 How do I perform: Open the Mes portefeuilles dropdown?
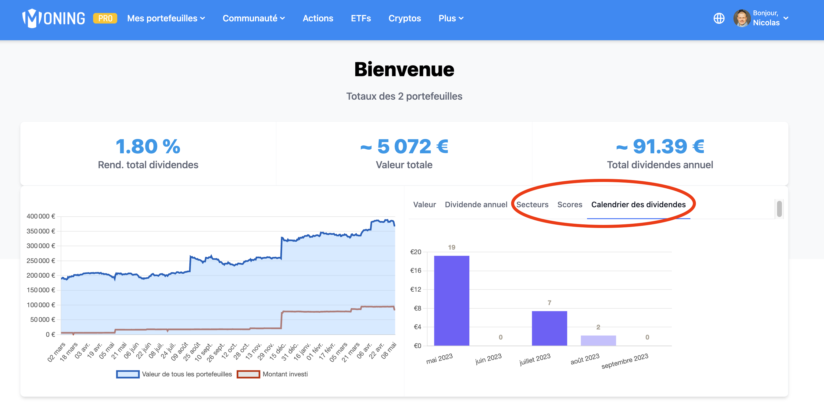point(166,18)
